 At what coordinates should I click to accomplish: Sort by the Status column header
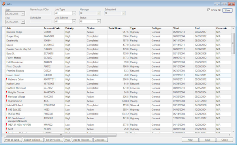(97, 28)
